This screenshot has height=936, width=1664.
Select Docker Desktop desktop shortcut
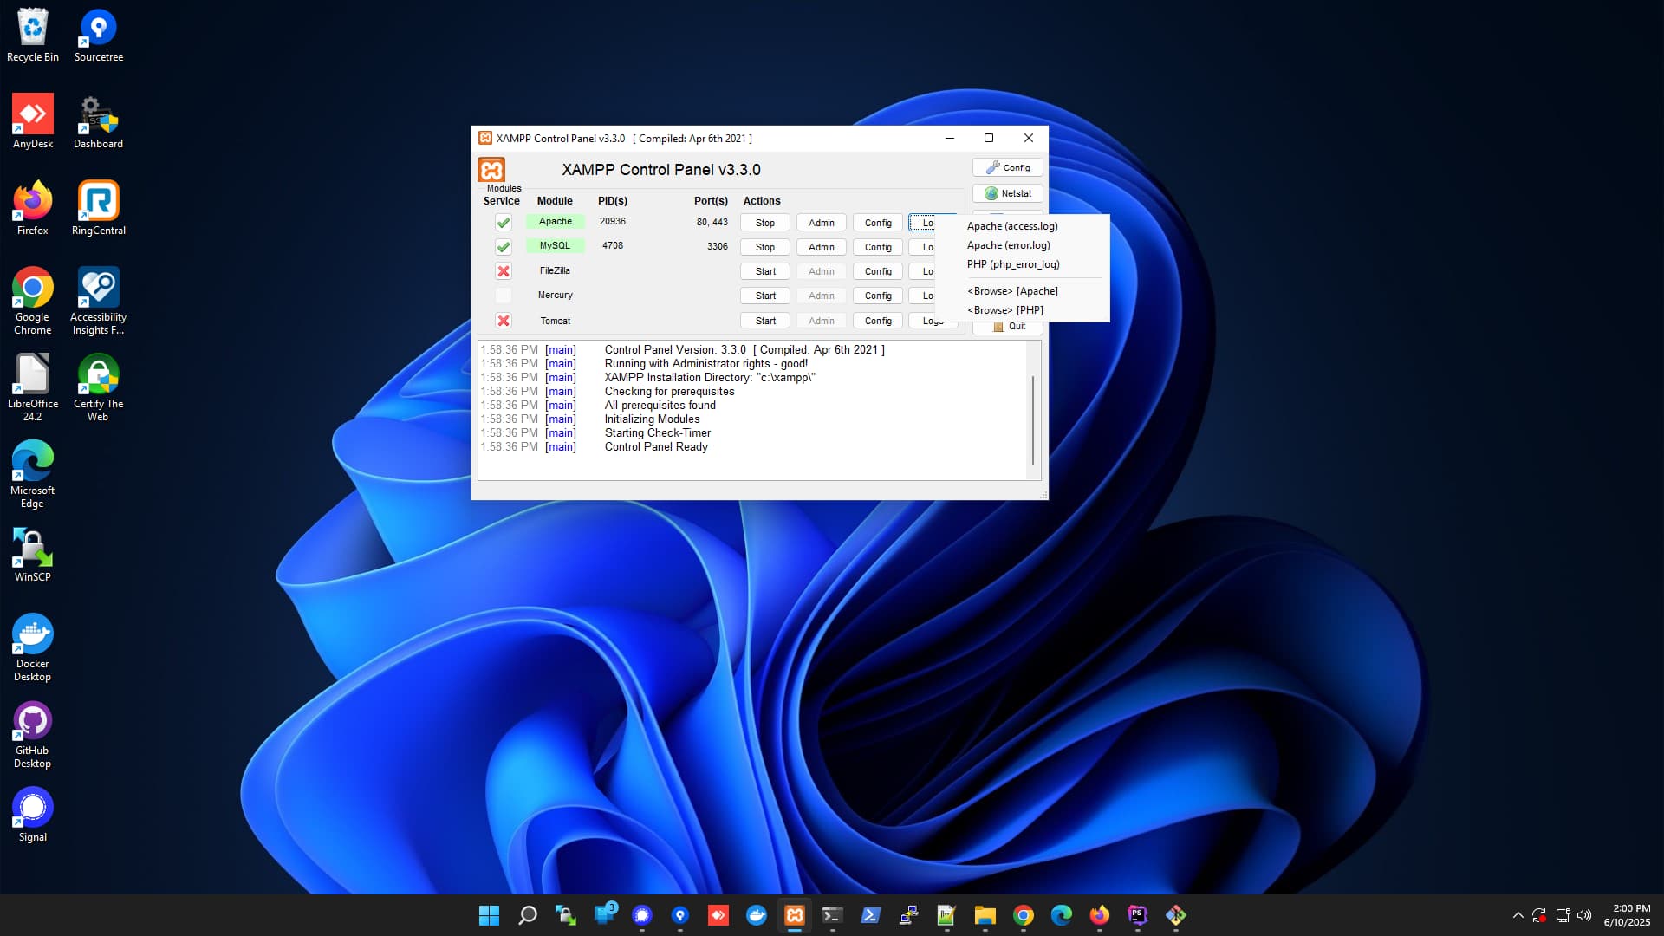pos(33,647)
